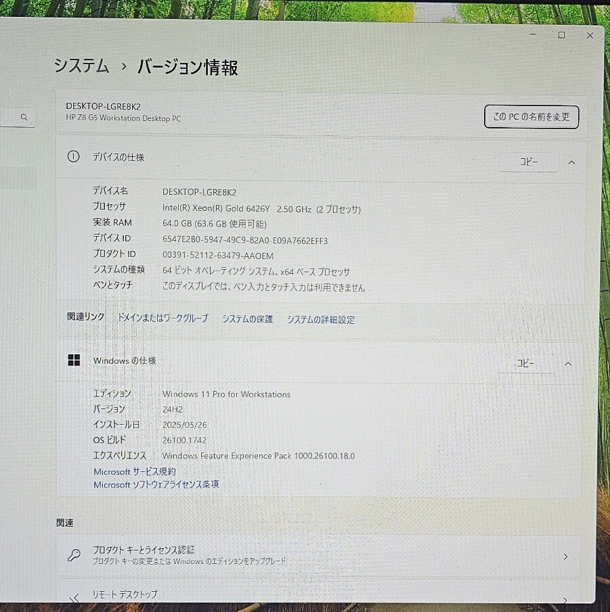Image resolution: width=610 pixels, height=612 pixels.
Task: Select version value 24H2
Action: [x=173, y=409]
